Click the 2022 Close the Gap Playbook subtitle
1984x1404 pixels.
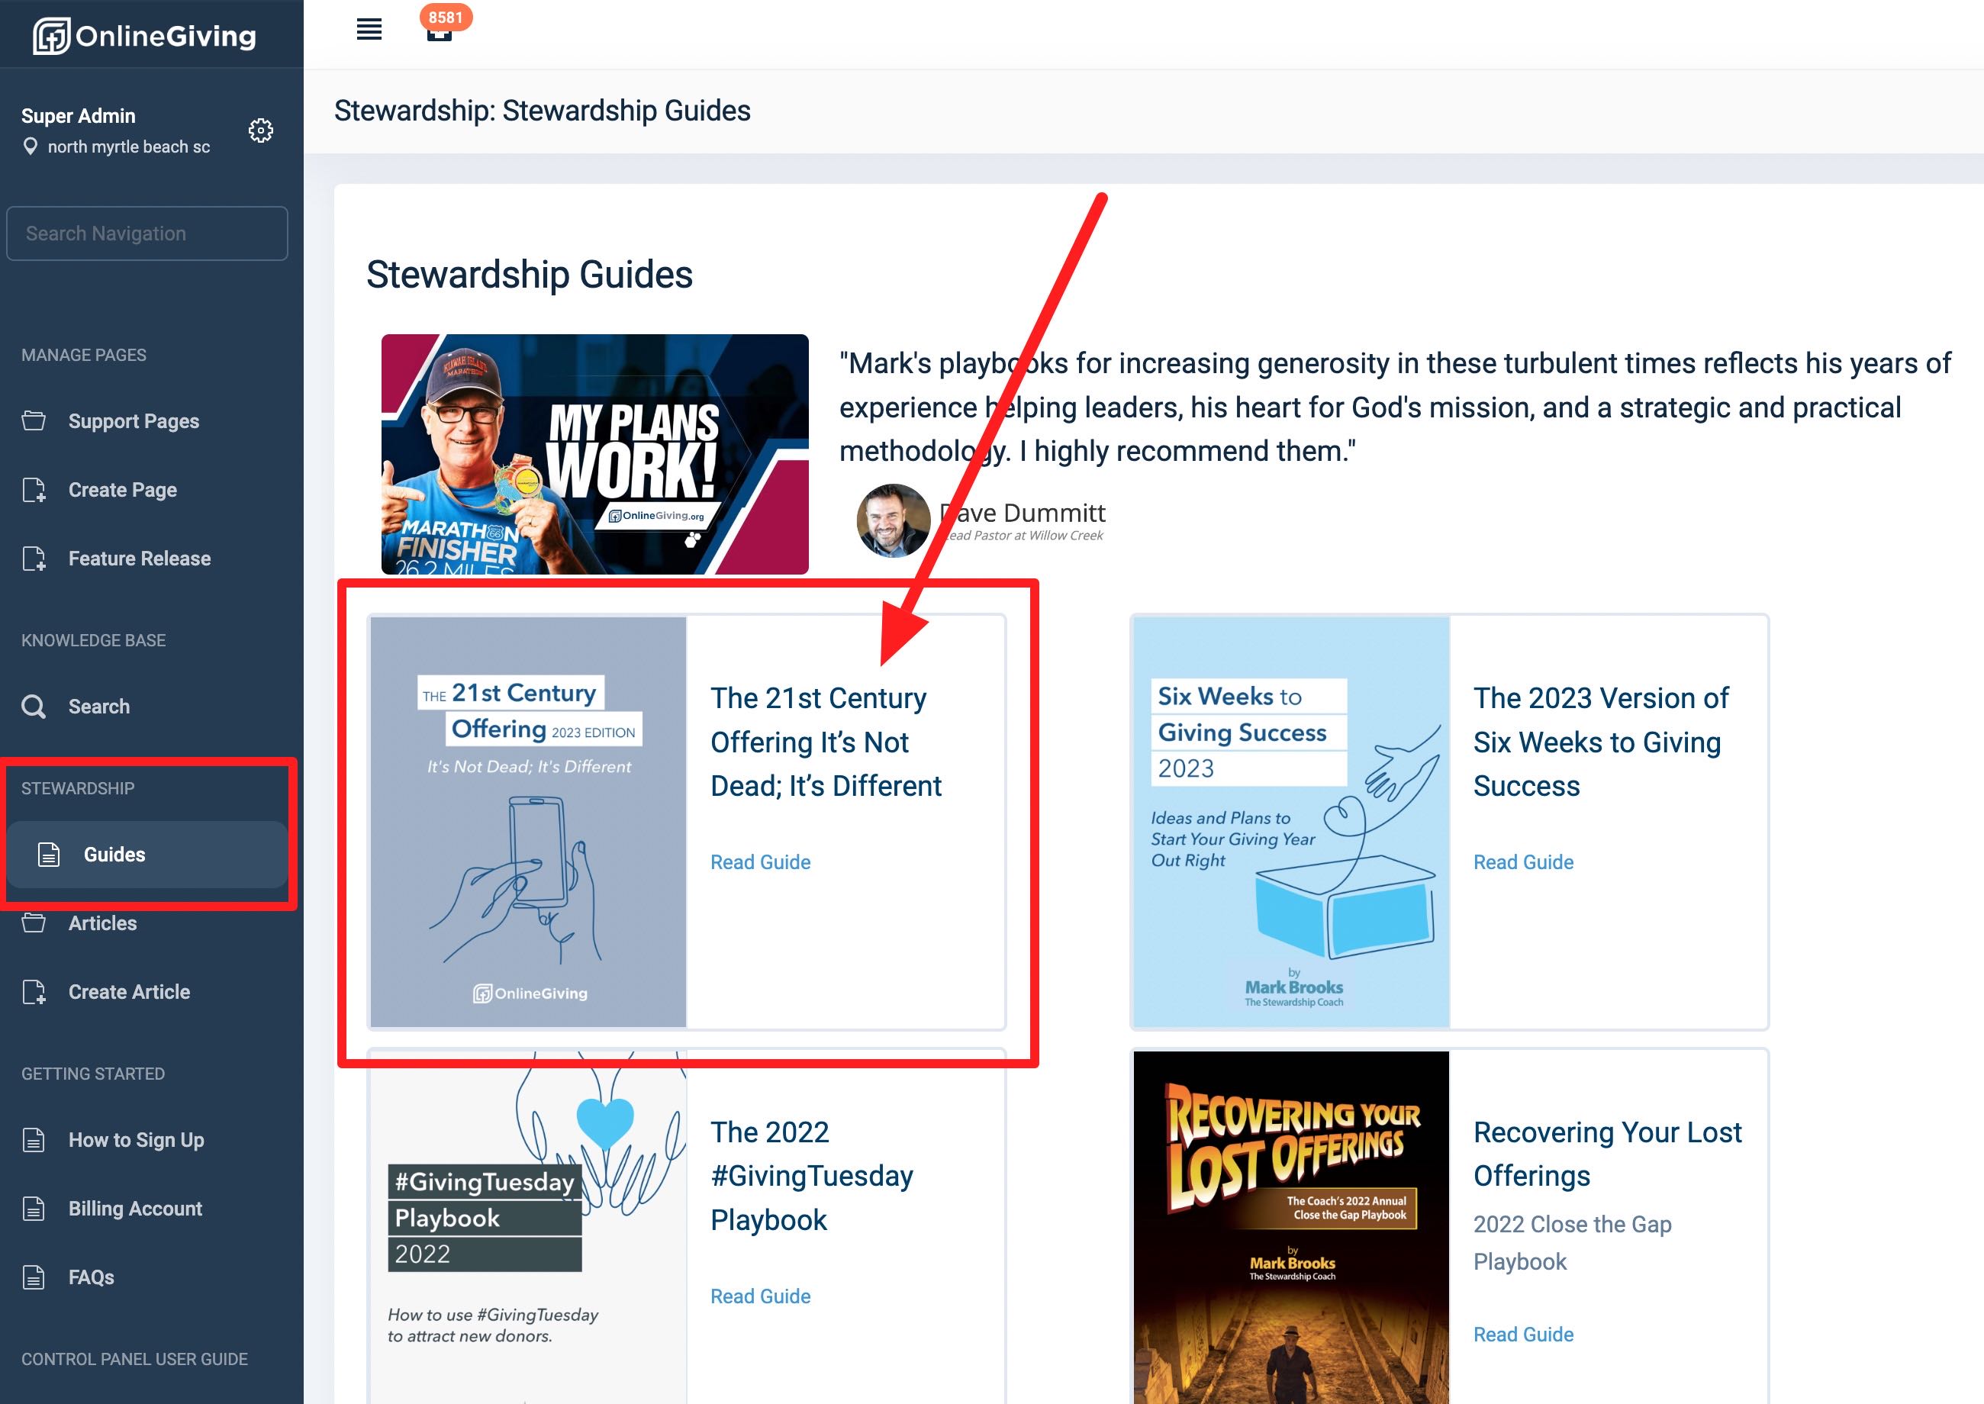1572,1242
